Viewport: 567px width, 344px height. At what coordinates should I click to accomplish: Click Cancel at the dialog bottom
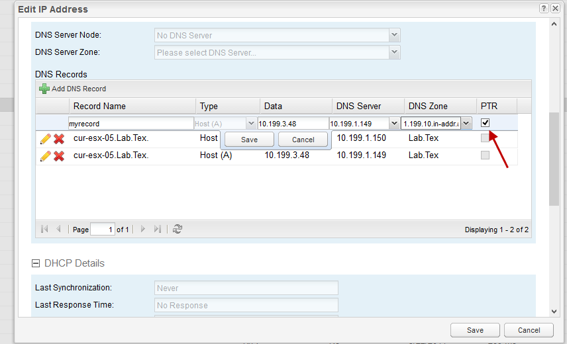529,330
